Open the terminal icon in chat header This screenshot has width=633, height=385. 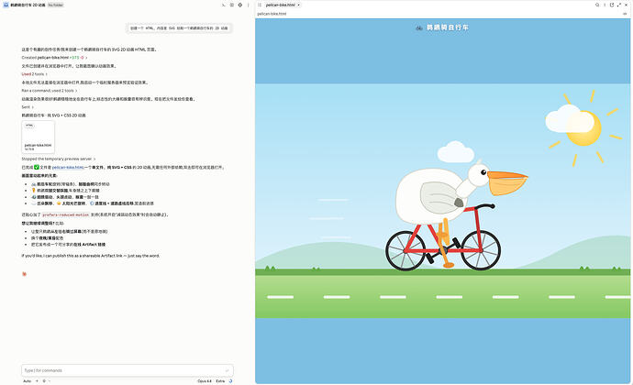pos(223,5)
